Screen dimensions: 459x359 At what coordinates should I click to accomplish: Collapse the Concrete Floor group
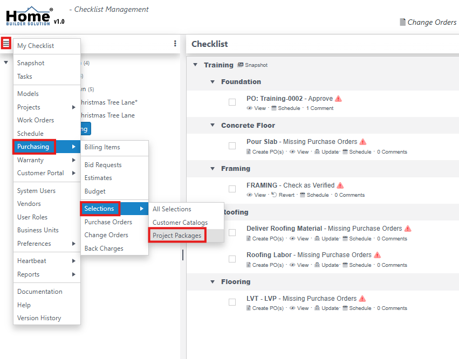[213, 125]
